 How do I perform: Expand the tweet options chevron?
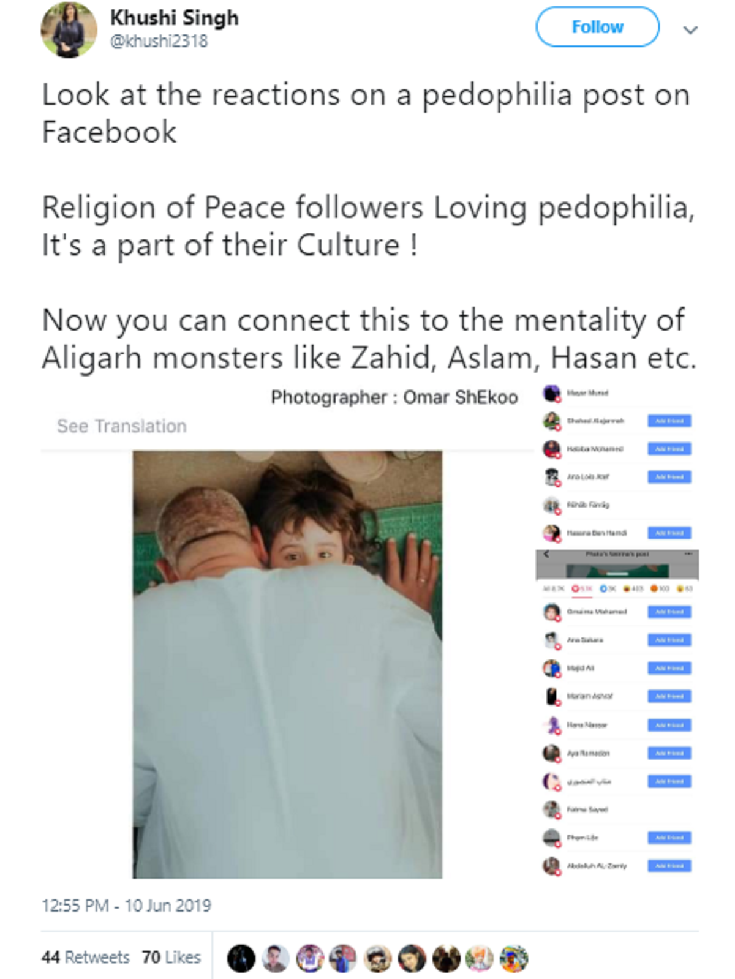point(690,29)
